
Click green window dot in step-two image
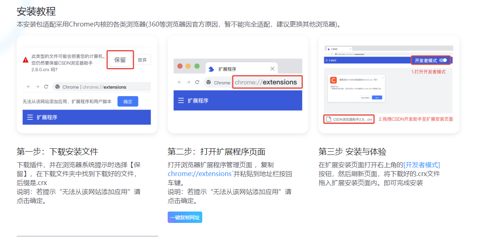click(197, 66)
